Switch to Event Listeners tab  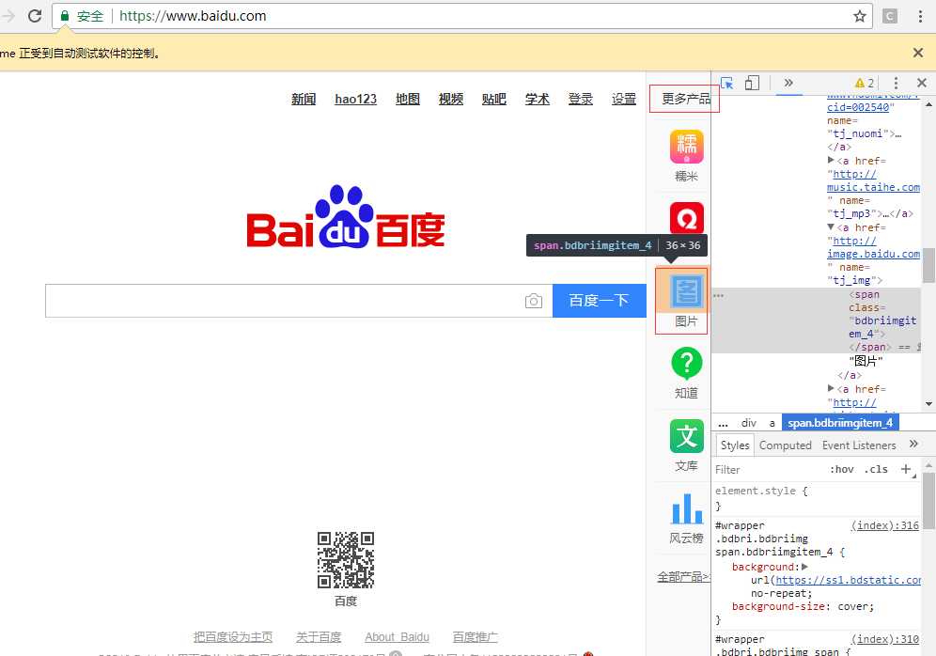click(x=859, y=445)
